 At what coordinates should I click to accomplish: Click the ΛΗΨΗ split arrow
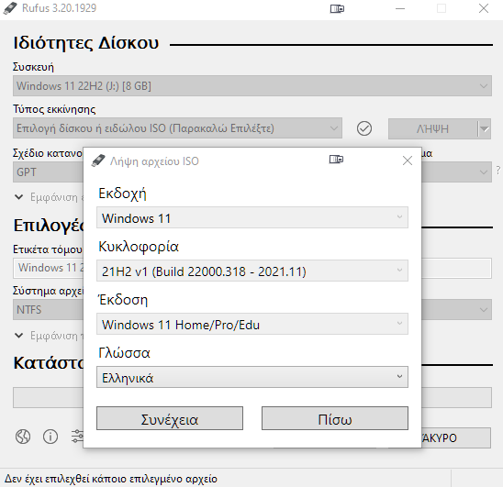click(x=485, y=129)
